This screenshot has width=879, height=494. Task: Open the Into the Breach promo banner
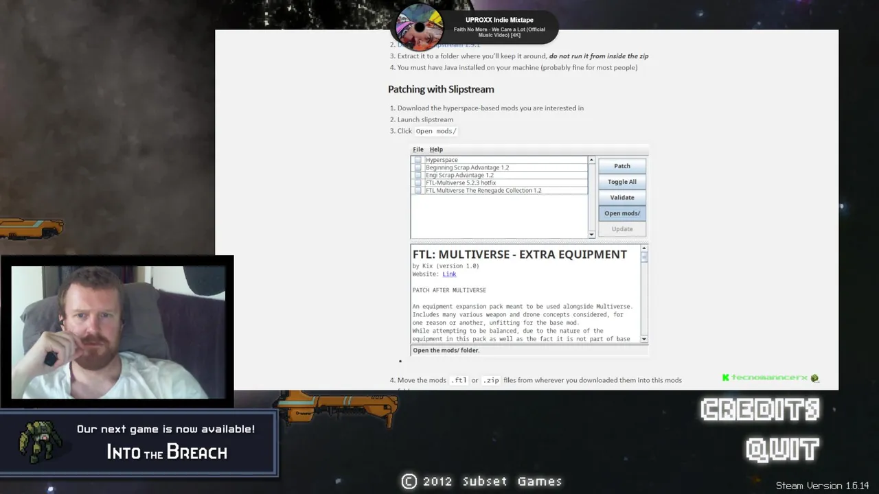point(139,443)
